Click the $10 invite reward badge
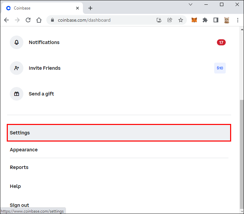This screenshot has width=244, height=214. tap(220, 68)
